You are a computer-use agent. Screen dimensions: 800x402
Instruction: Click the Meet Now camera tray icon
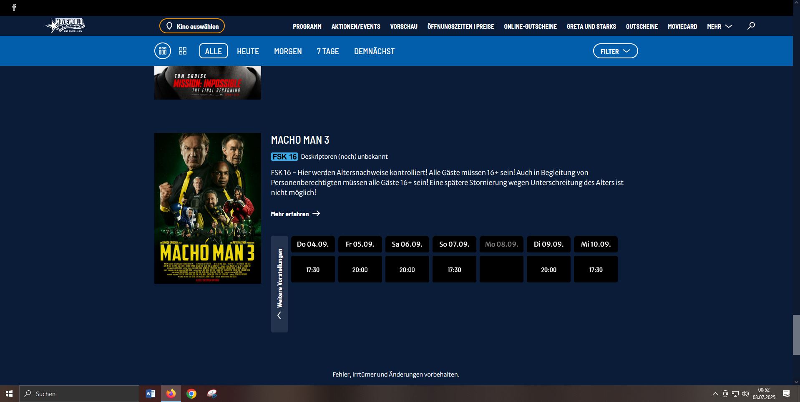point(725,394)
